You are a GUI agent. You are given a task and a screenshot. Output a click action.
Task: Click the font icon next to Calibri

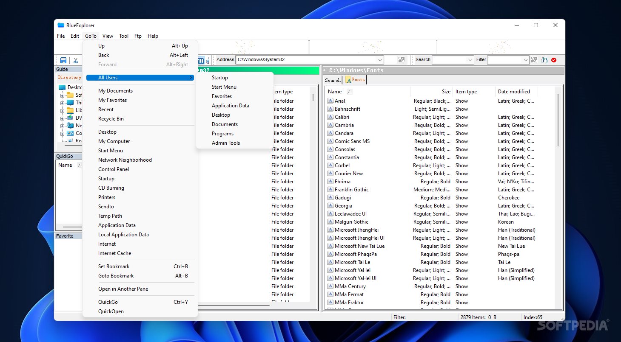point(330,117)
